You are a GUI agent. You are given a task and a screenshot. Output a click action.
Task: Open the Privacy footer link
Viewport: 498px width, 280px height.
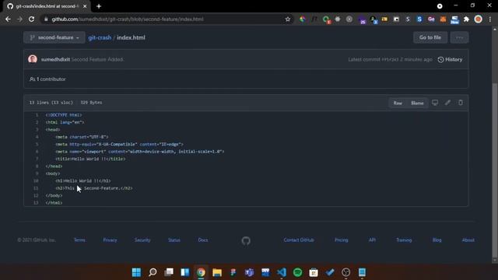pos(110,240)
